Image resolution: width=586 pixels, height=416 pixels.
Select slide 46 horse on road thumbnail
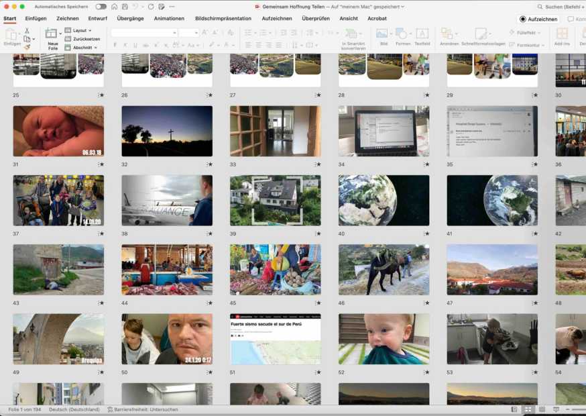coord(384,270)
